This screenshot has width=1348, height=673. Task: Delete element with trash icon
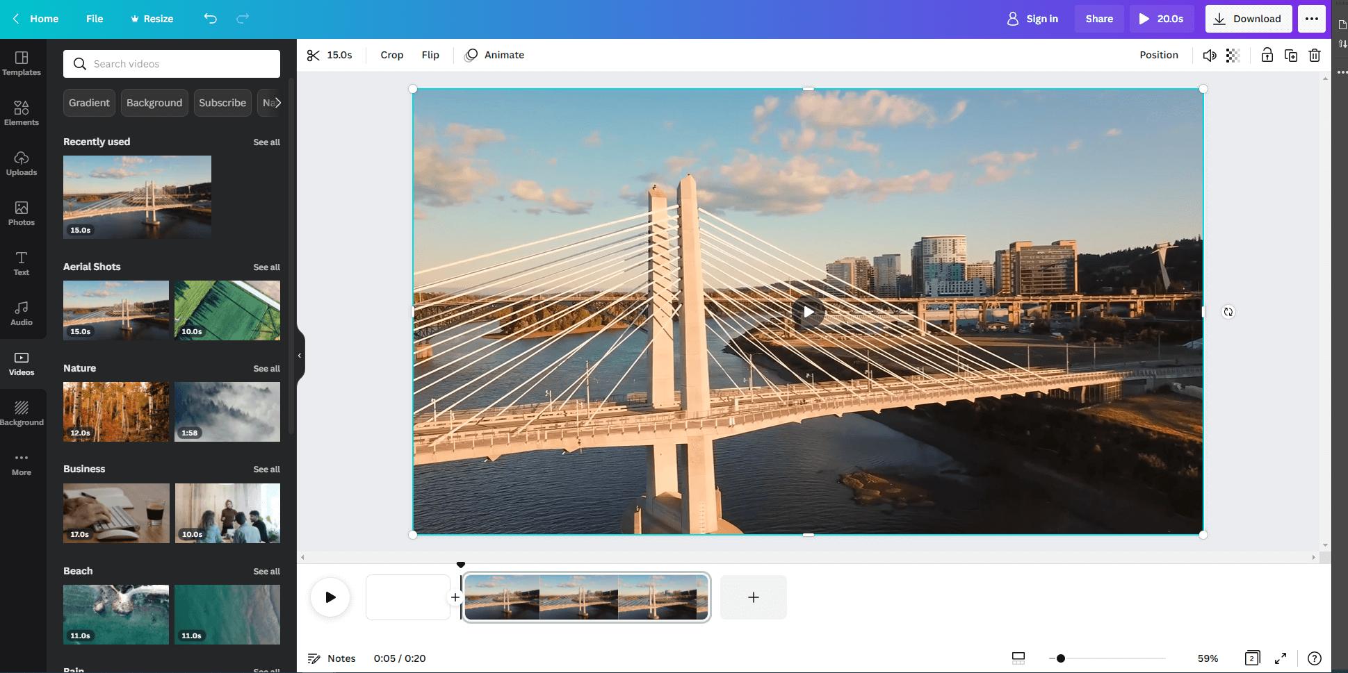(1315, 56)
